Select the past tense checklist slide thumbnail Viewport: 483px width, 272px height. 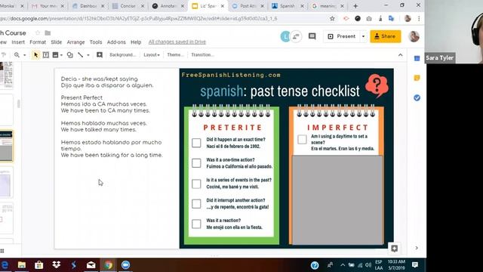pyautogui.click(x=6, y=146)
